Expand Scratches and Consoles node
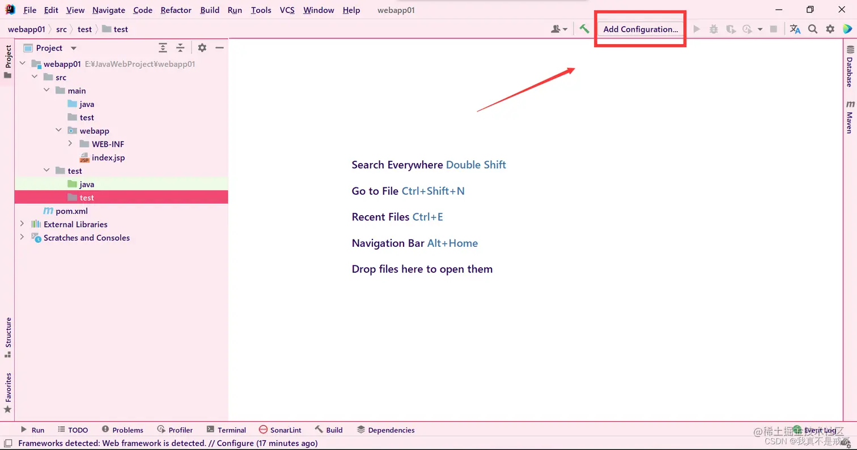This screenshot has width=857, height=450. 22,237
